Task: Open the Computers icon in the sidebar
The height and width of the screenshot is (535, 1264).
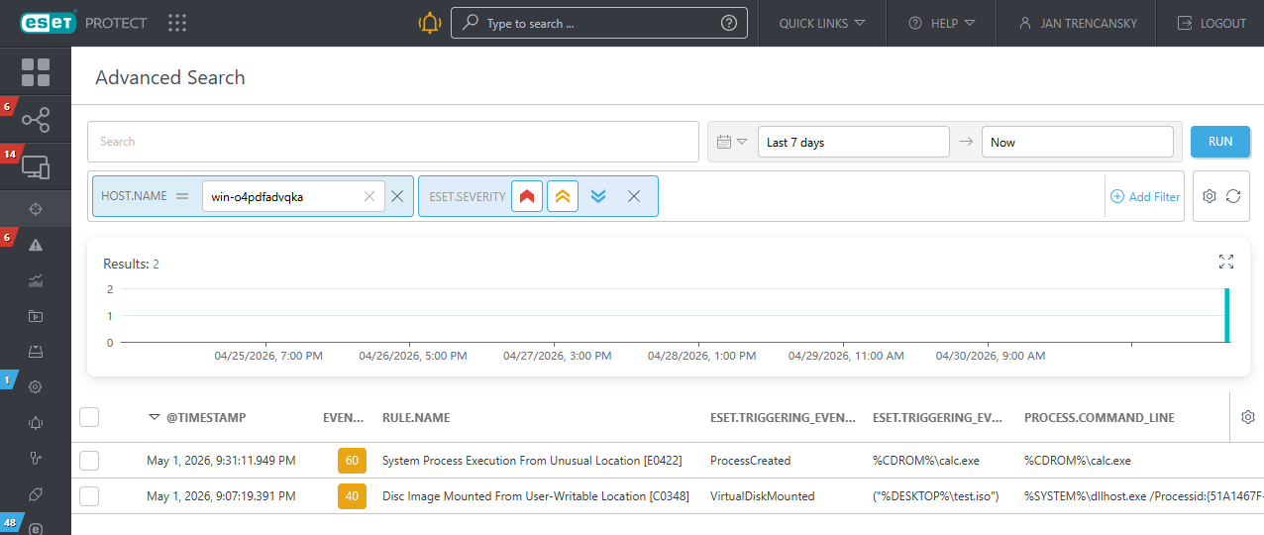Action: pos(36,167)
